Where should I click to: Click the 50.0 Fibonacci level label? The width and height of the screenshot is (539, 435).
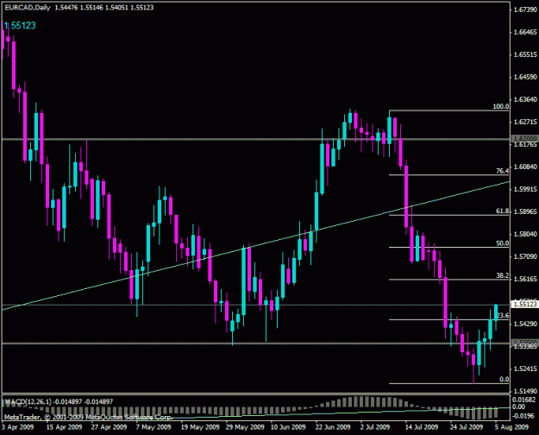[x=502, y=243]
